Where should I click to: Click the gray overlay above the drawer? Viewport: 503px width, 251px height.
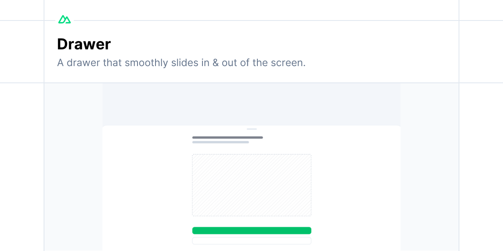click(x=251, y=104)
